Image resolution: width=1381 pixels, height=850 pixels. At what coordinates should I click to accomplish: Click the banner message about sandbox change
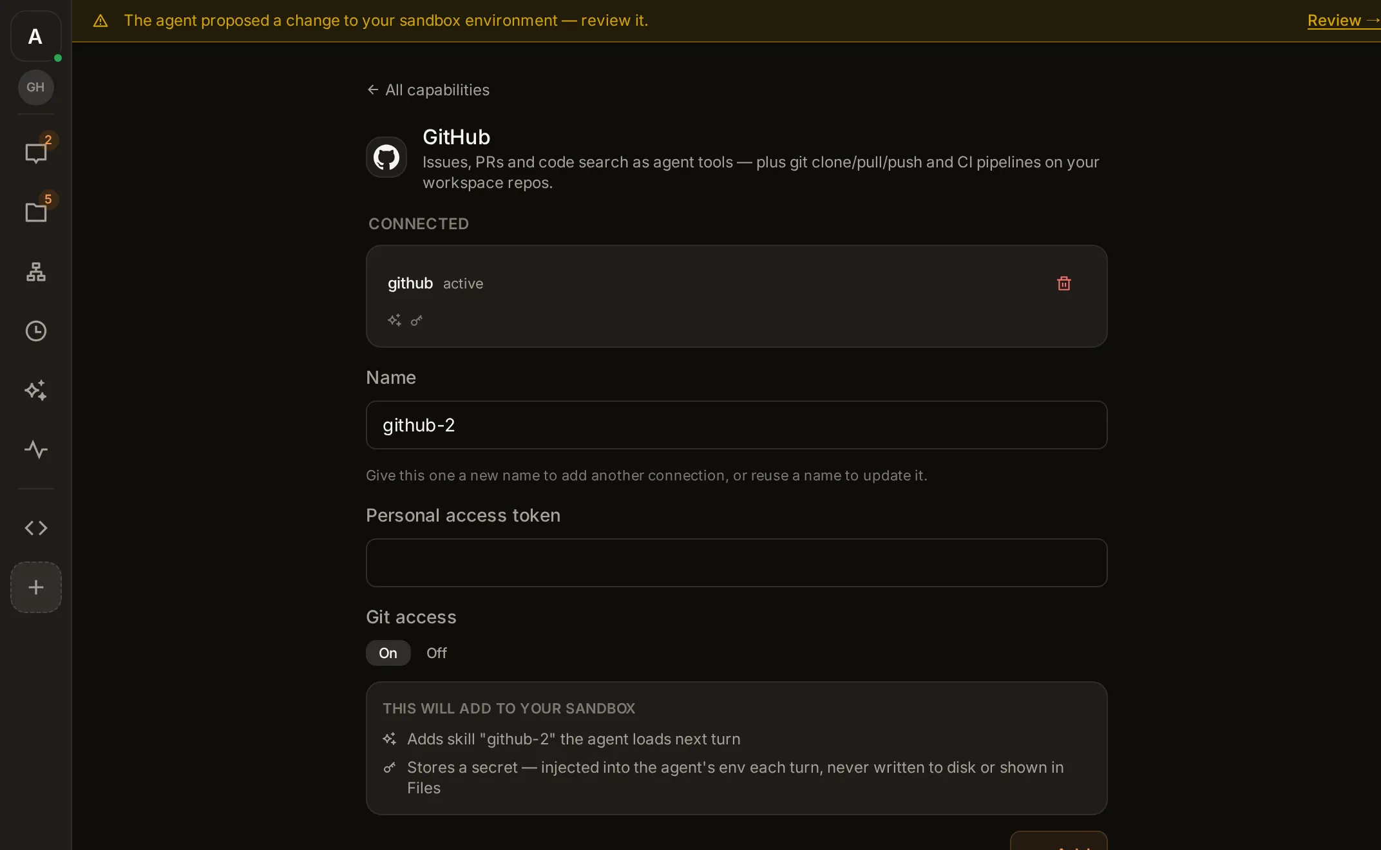point(386,21)
